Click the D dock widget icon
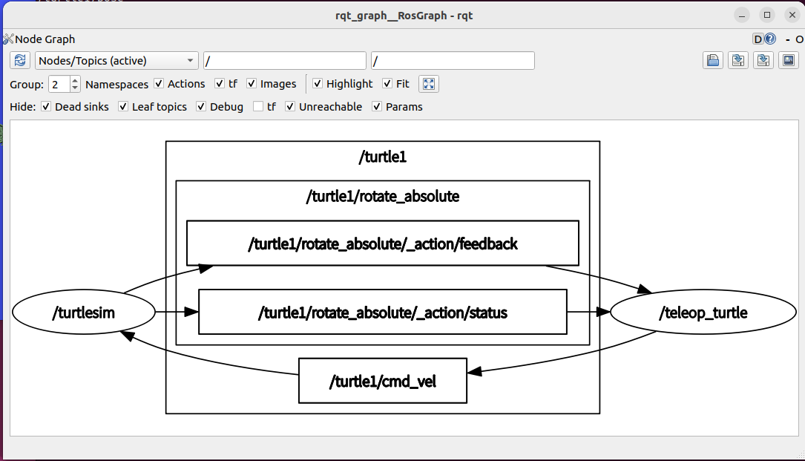 [x=758, y=39]
